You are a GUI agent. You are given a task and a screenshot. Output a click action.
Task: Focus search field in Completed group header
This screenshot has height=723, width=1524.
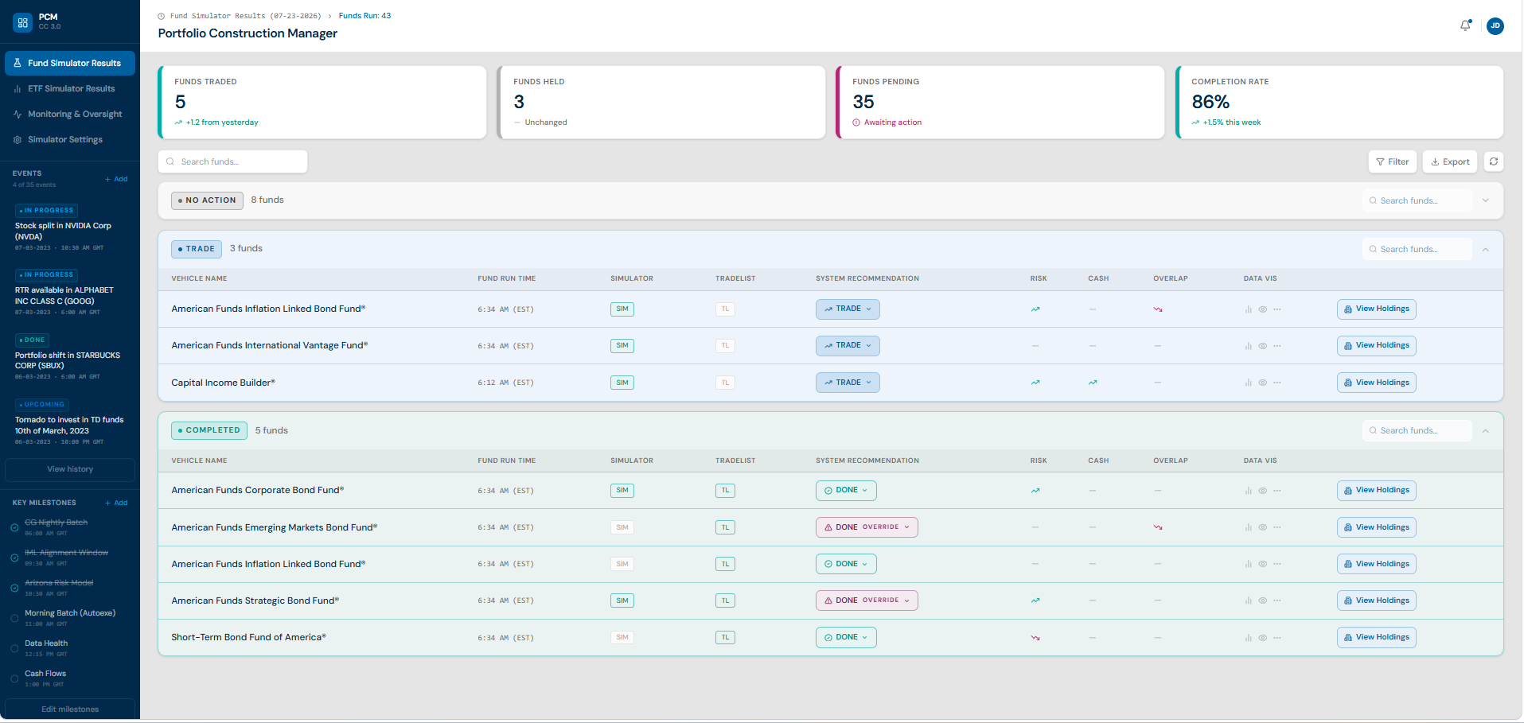(x=1417, y=430)
